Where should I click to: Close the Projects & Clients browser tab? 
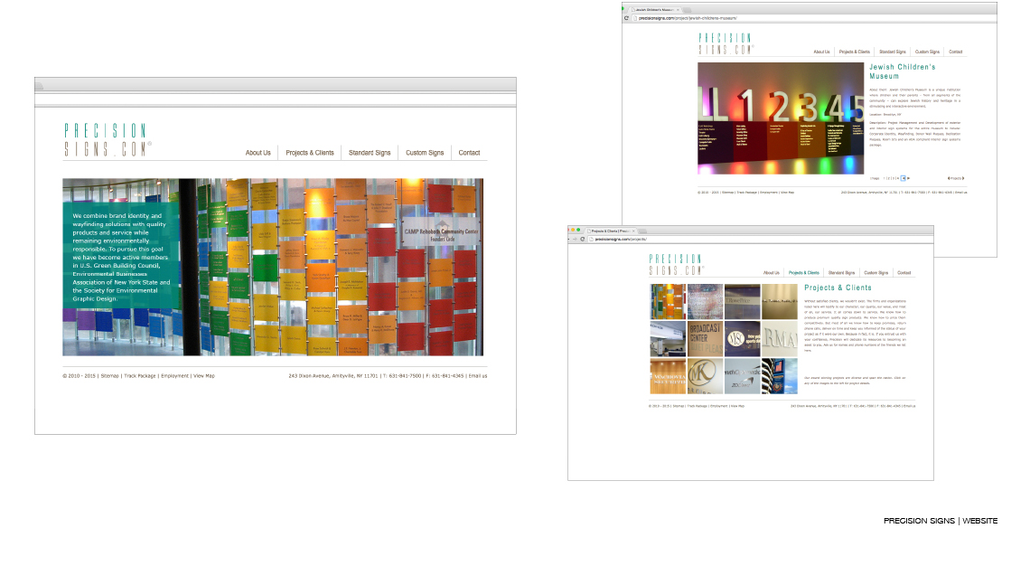(x=634, y=231)
